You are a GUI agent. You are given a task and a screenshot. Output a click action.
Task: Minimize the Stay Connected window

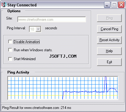pyautogui.click(x=107, y=5)
